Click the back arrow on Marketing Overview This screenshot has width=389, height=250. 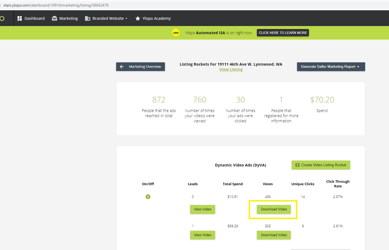tap(122, 67)
